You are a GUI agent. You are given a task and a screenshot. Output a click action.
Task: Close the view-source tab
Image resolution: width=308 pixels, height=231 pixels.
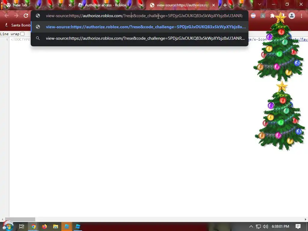pyautogui.click(x=214, y=5)
